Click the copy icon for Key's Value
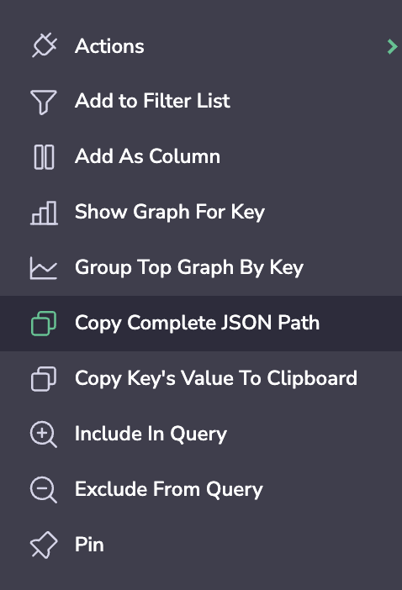Screen dimensions: 402x590 point(44,379)
